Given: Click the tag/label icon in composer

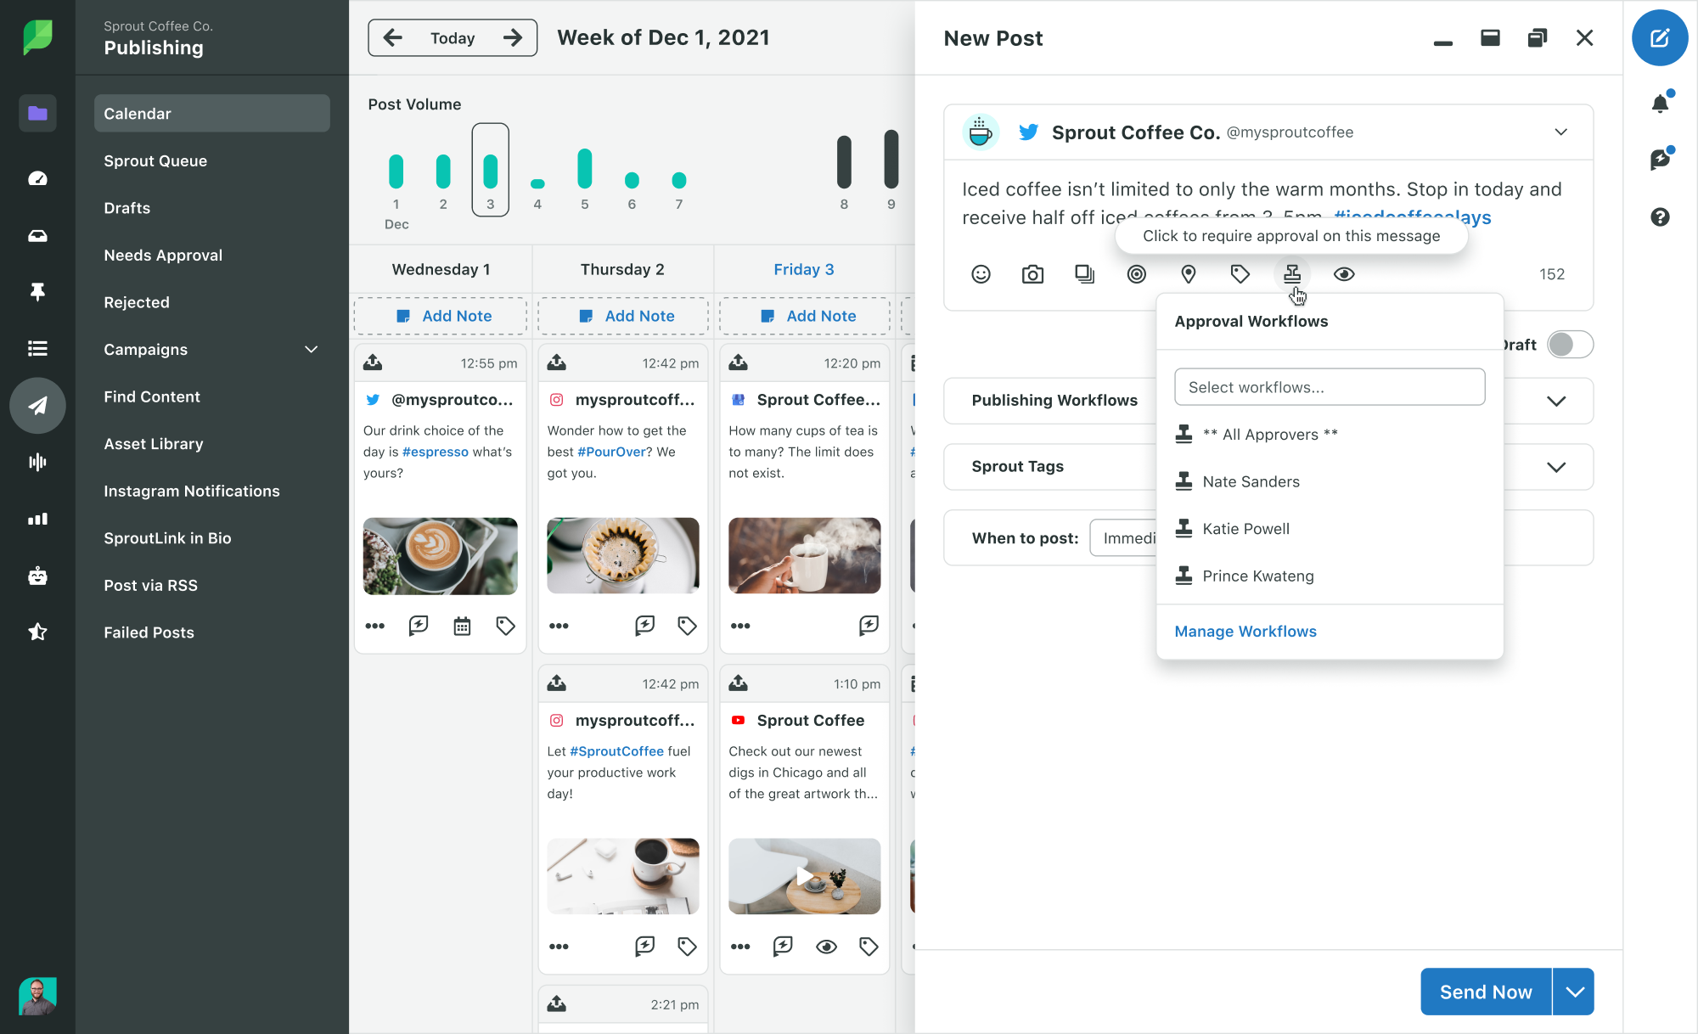Looking at the screenshot, I should (x=1240, y=274).
